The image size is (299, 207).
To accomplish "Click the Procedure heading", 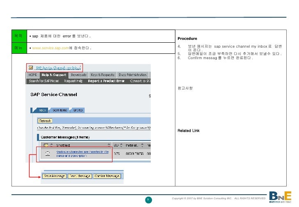I will [187, 39].
